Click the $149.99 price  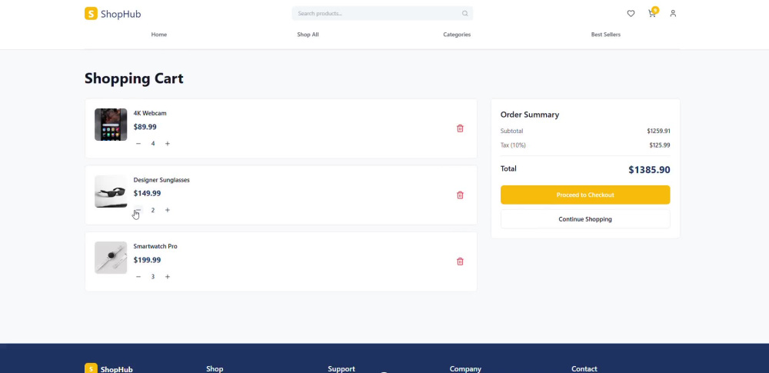click(147, 193)
